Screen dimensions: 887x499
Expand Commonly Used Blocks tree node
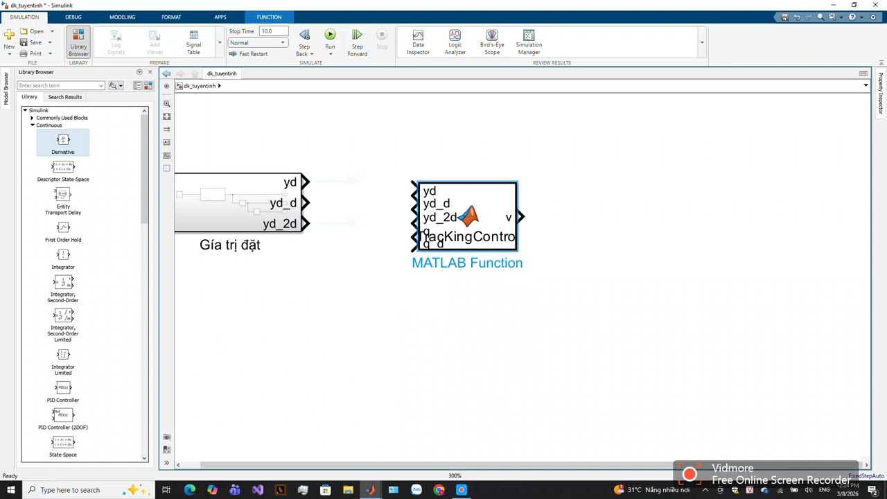point(32,118)
